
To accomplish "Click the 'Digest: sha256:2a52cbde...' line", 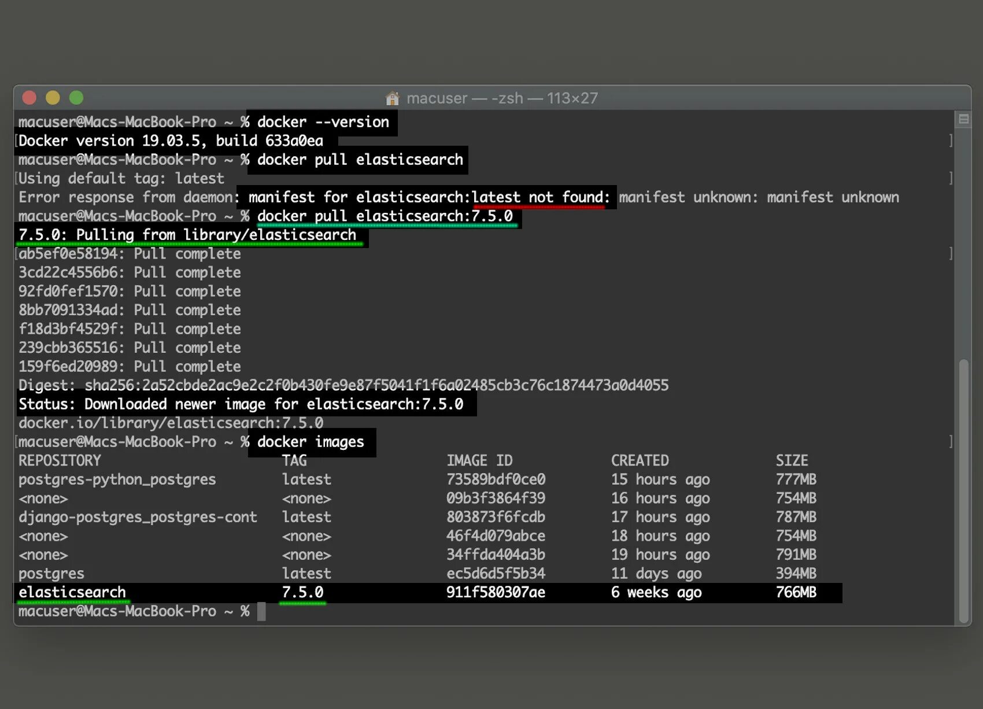I will tap(343, 385).
